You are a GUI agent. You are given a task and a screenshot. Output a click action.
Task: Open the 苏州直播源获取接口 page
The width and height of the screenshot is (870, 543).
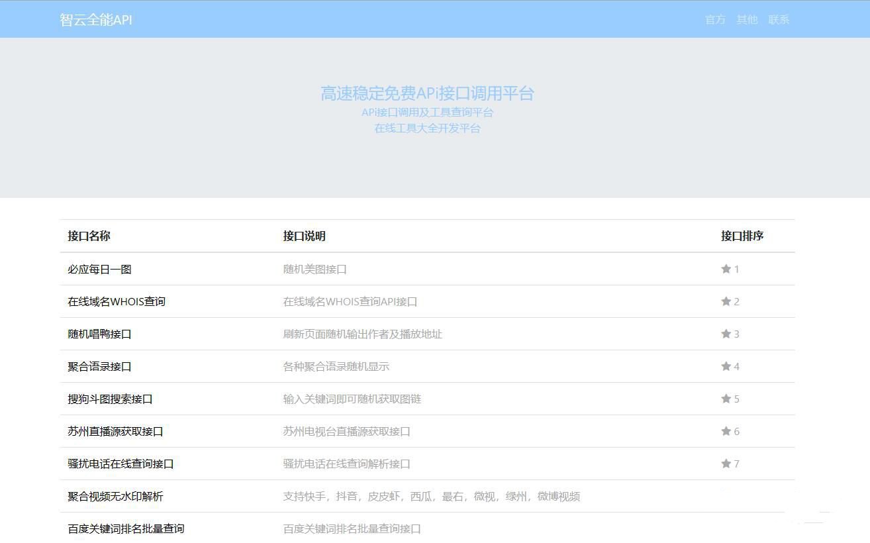pos(114,431)
